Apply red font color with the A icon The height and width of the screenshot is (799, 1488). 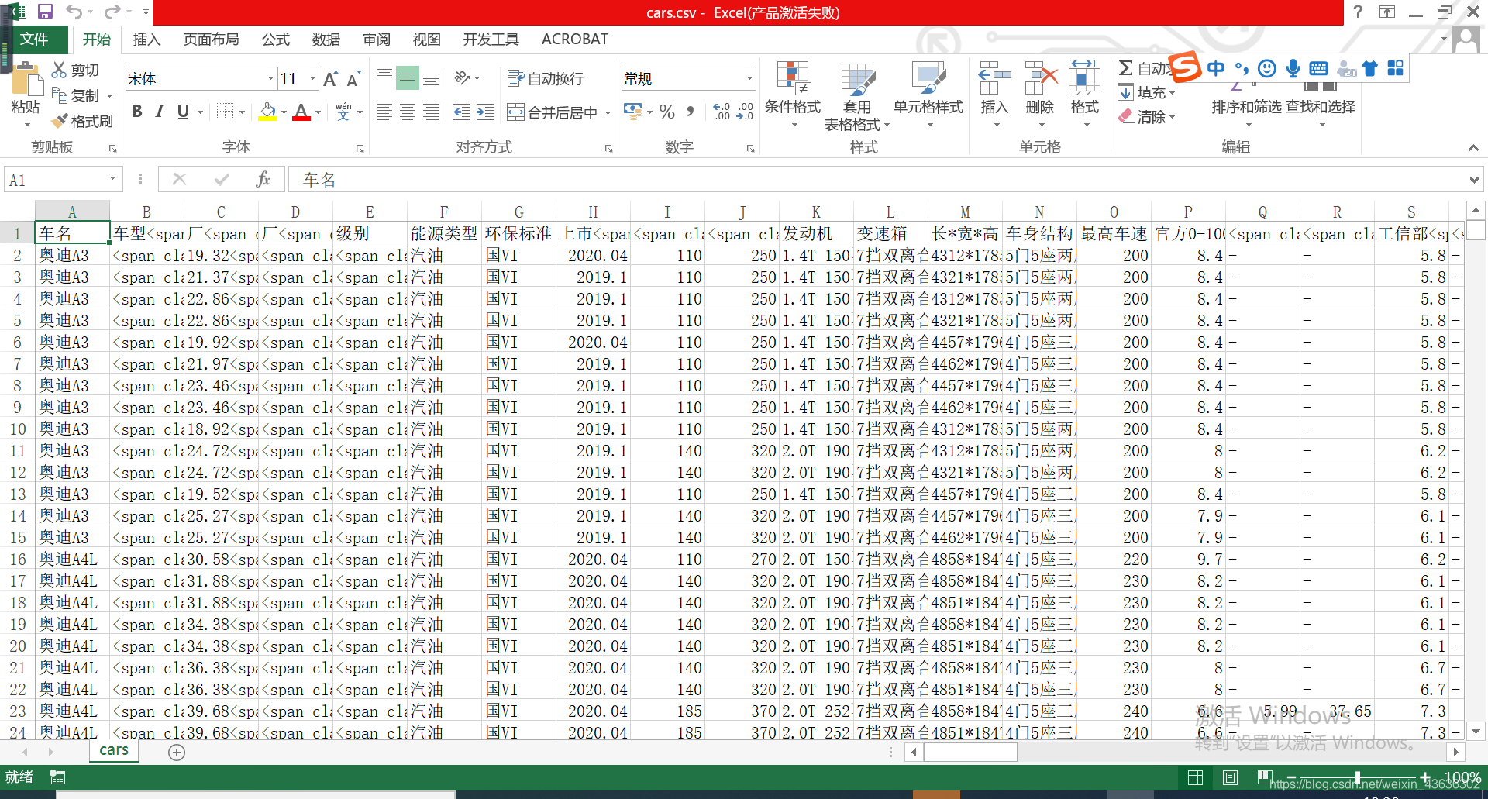pyautogui.click(x=301, y=112)
